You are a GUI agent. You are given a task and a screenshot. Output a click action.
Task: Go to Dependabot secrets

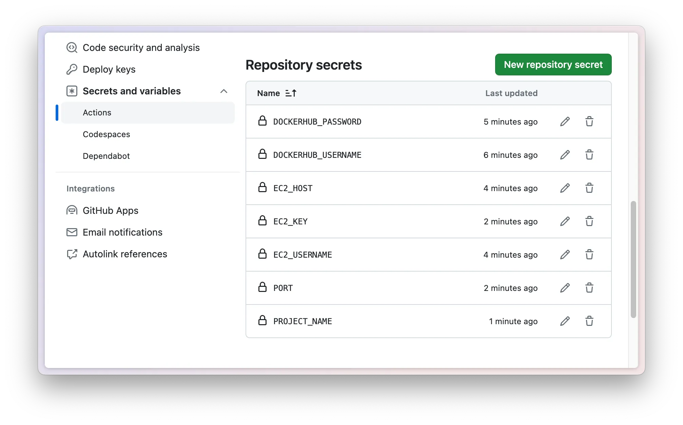[106, 156]
